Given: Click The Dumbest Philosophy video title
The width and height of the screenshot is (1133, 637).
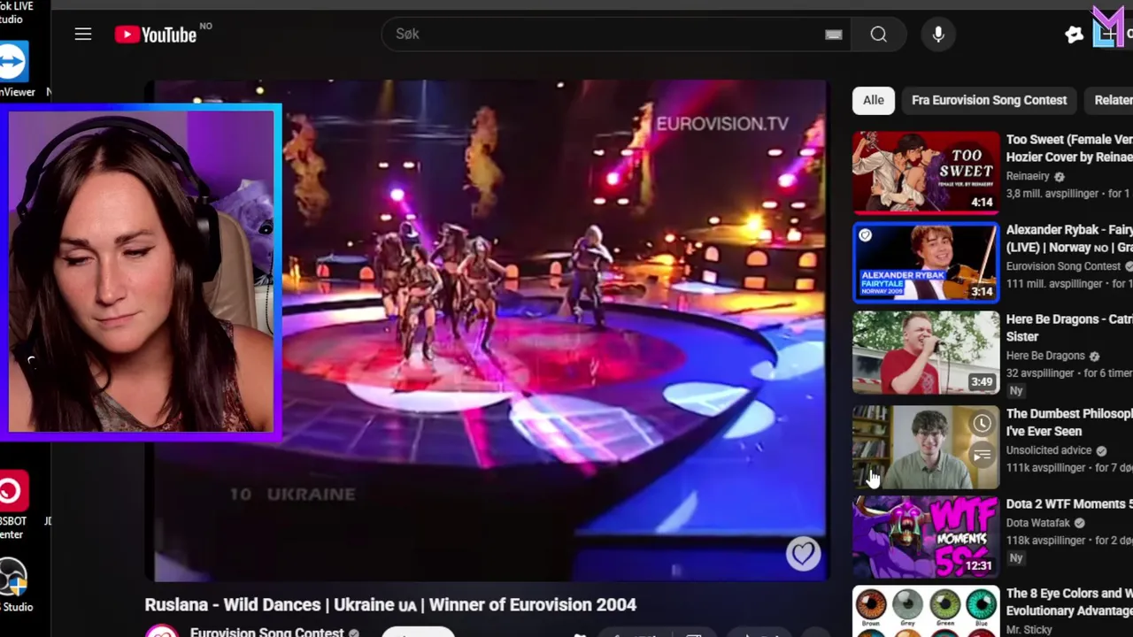Looking at the screenshot, I should 1069,422.
